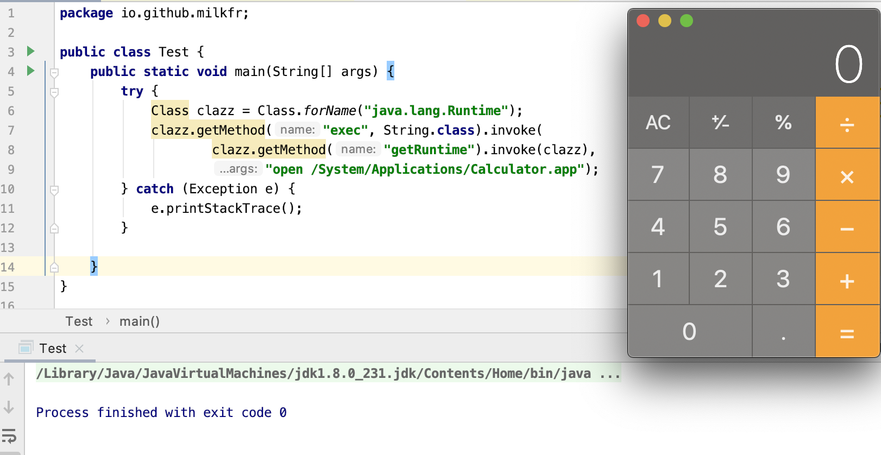This screenshot has width=881, height=455.
Task: Click the forName method call
Action: click(330, 111)
